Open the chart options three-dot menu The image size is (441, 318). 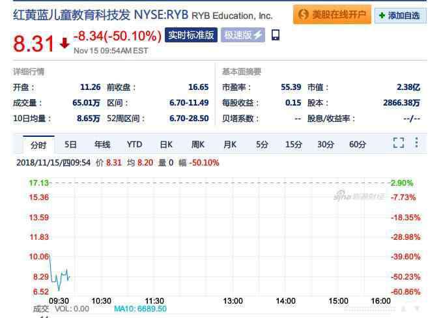[416, 143]
